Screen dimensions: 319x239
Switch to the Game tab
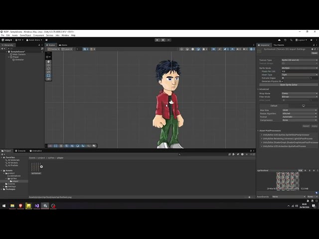pyautogui.click(x=63, y=45)
